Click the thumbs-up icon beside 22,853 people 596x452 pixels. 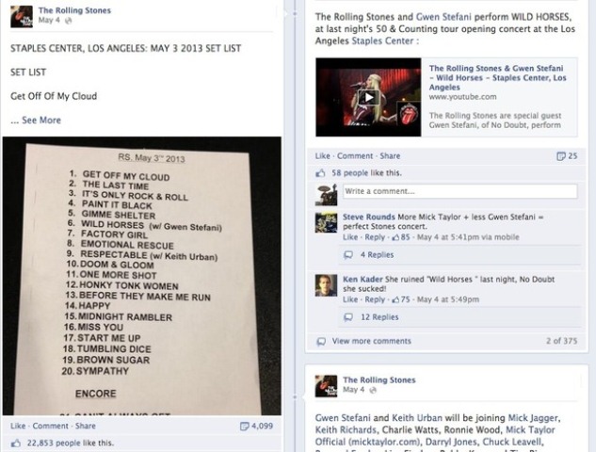coord(16,444)
